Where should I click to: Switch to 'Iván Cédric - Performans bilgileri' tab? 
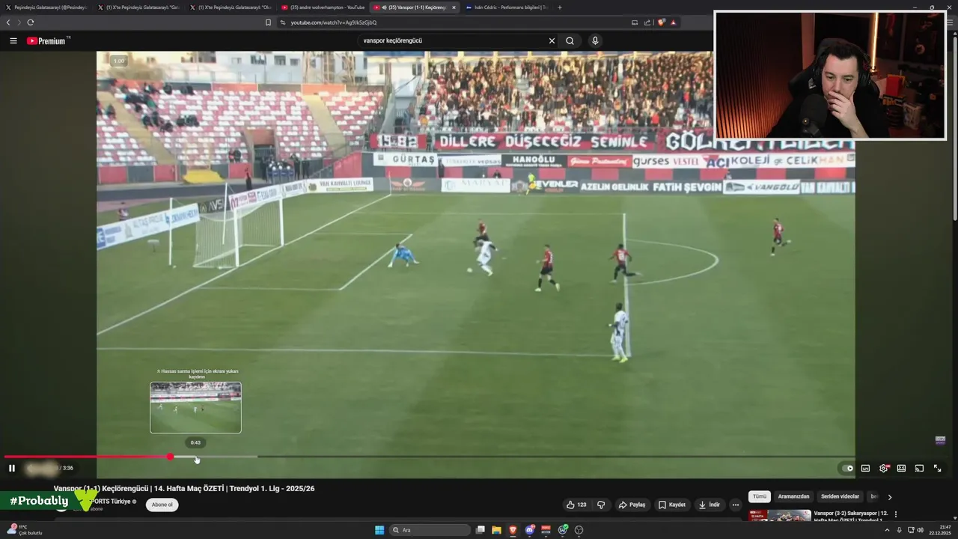coord(505,7)
